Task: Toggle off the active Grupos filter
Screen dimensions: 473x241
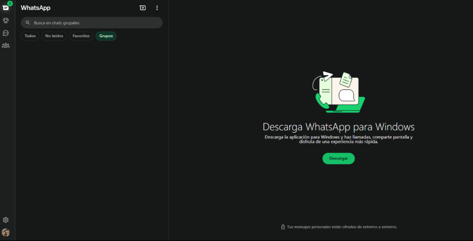Action: 106,36
